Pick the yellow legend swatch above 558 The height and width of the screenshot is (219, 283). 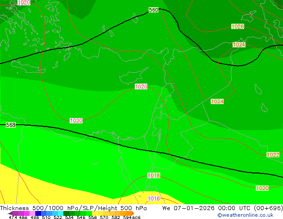95,213
